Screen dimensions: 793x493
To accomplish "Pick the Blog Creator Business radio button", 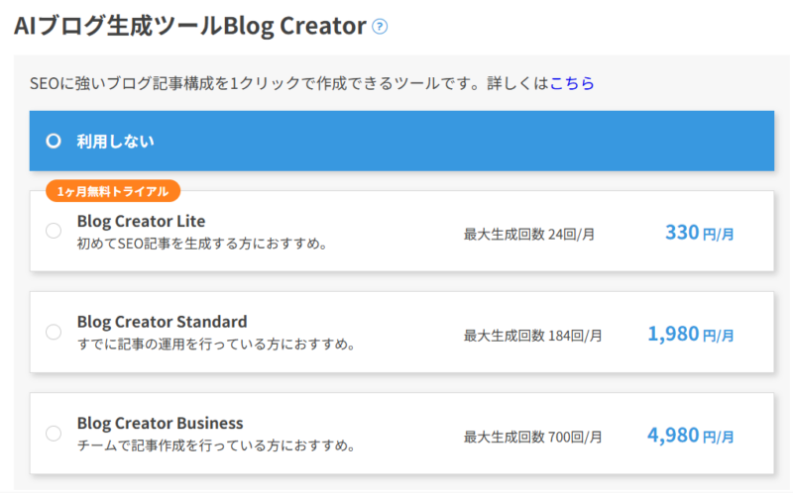I will (54, 433).
